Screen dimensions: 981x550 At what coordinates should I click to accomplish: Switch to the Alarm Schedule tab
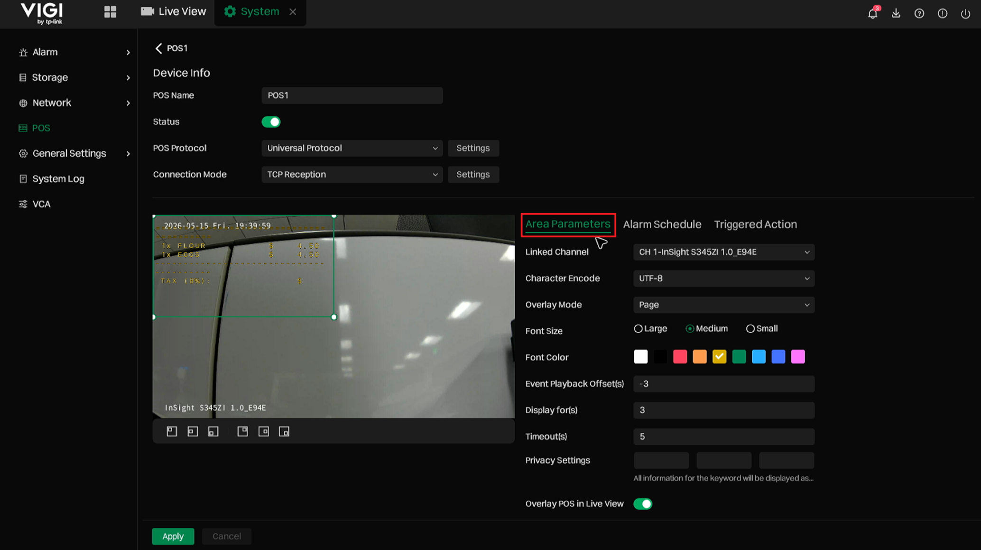tap(662, 224)
